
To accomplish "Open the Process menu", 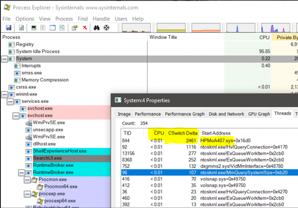I will coord(64,19).
